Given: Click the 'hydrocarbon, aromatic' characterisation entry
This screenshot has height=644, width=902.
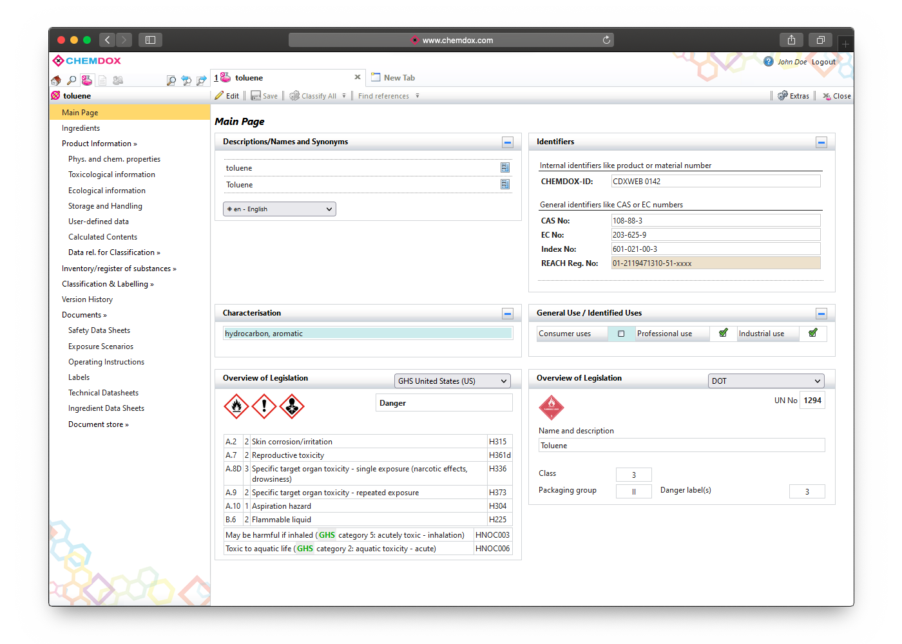Looking at the screenshot, I should point(368,334).
